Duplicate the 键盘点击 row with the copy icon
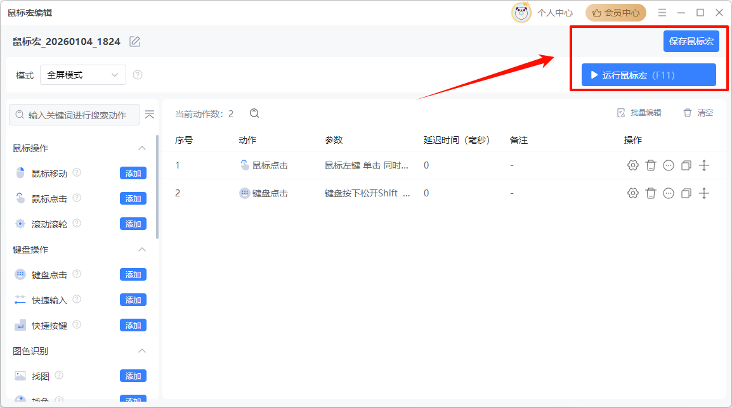Viewport: 732px width, 408px height. [x=686, y=193]
